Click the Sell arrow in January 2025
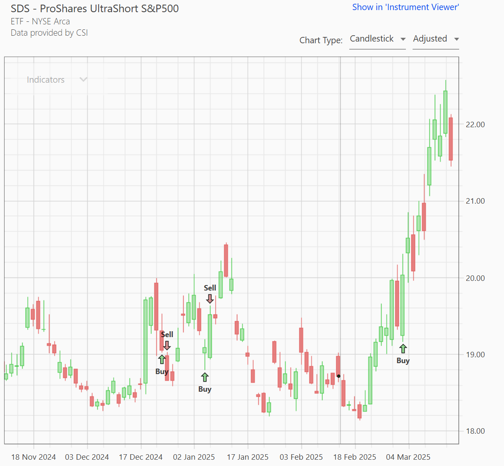This screenshot has width=504, height=466. pos(210,298)
